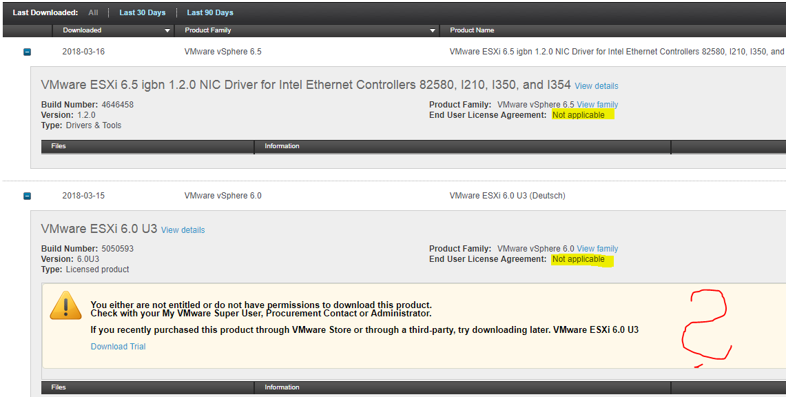Click the Download Trial link
This screenshot has height=397, width=786.
pos(118,347)
